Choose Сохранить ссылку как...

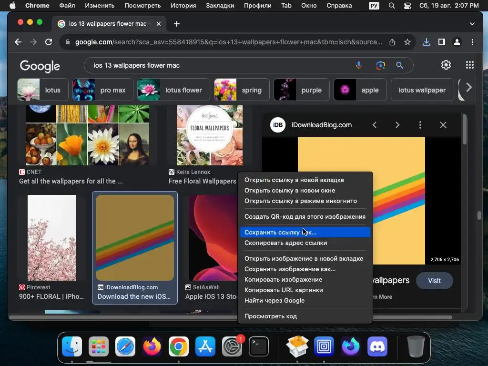point(305,232)
